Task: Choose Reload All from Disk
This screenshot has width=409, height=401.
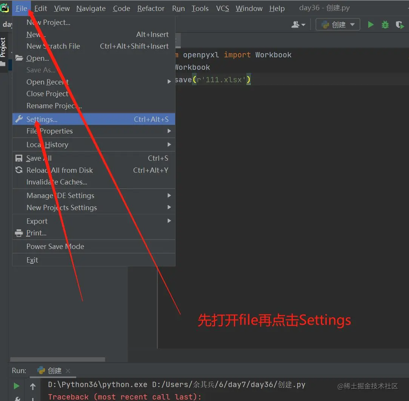Action: [94, 170]
